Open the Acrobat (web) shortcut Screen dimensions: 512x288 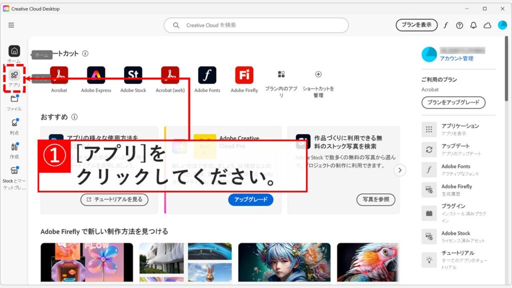tap(170, 79)
